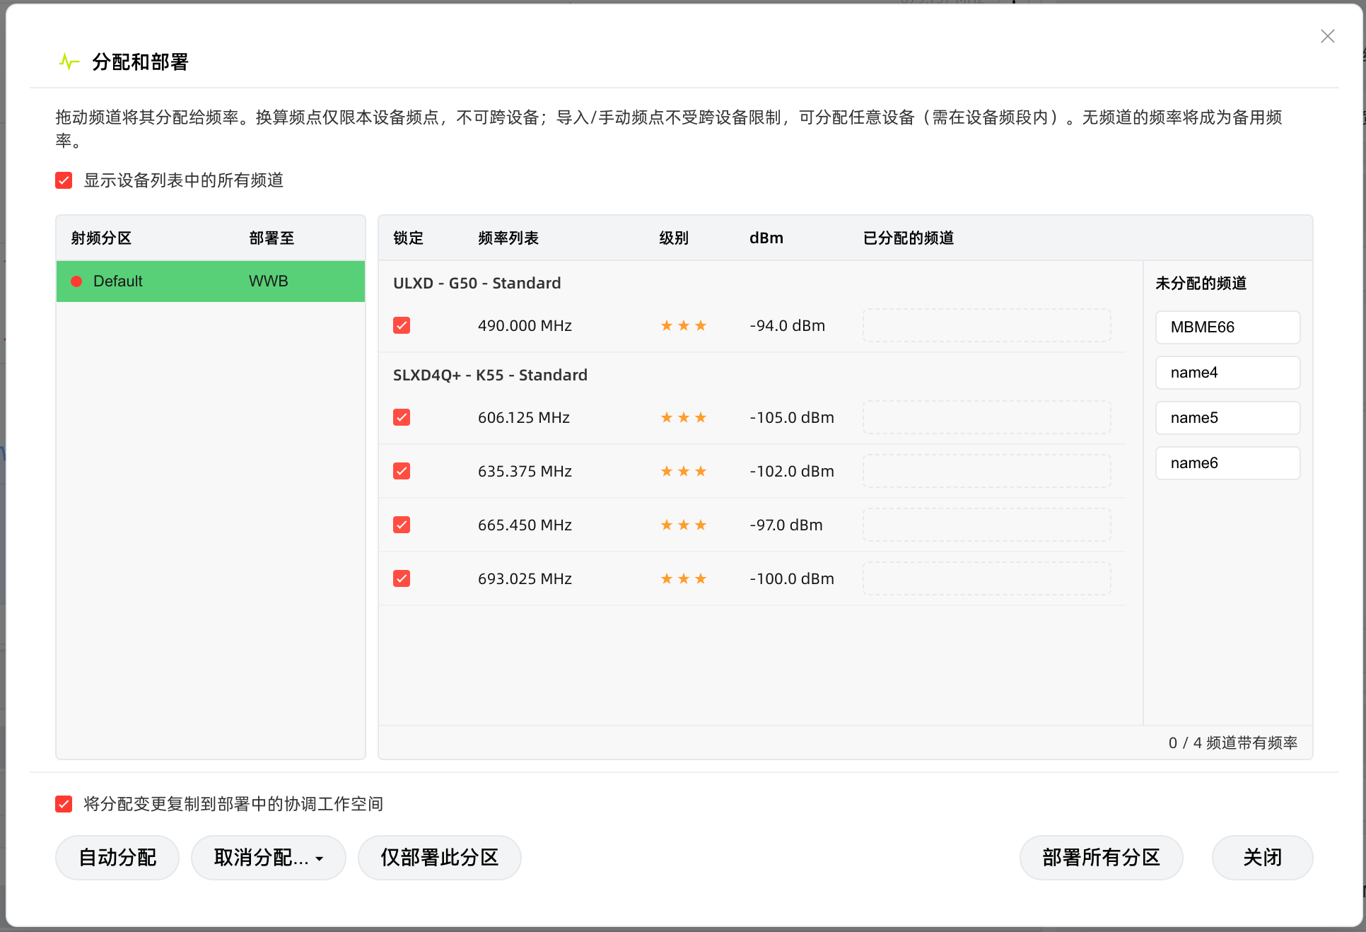Click the 频率列表 column header
Screen dimensions: 1366x932
pyautogui.click(x=508, y=238)
